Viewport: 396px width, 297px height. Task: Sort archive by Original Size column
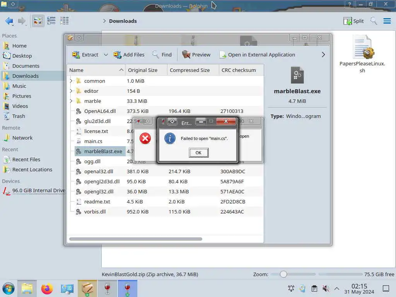(x=147, y=70)
